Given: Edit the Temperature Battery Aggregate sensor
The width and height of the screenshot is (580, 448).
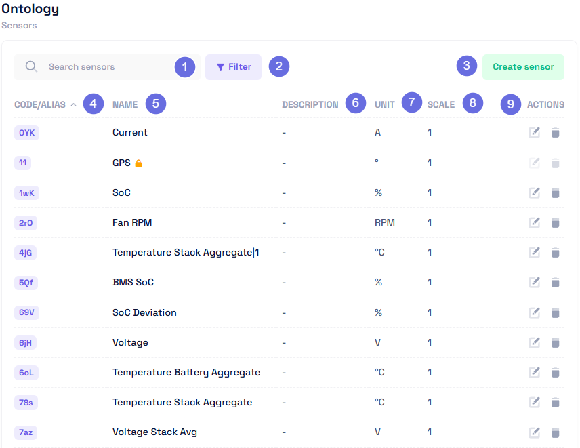Looking at the screenshot, I should click(534, 372).
